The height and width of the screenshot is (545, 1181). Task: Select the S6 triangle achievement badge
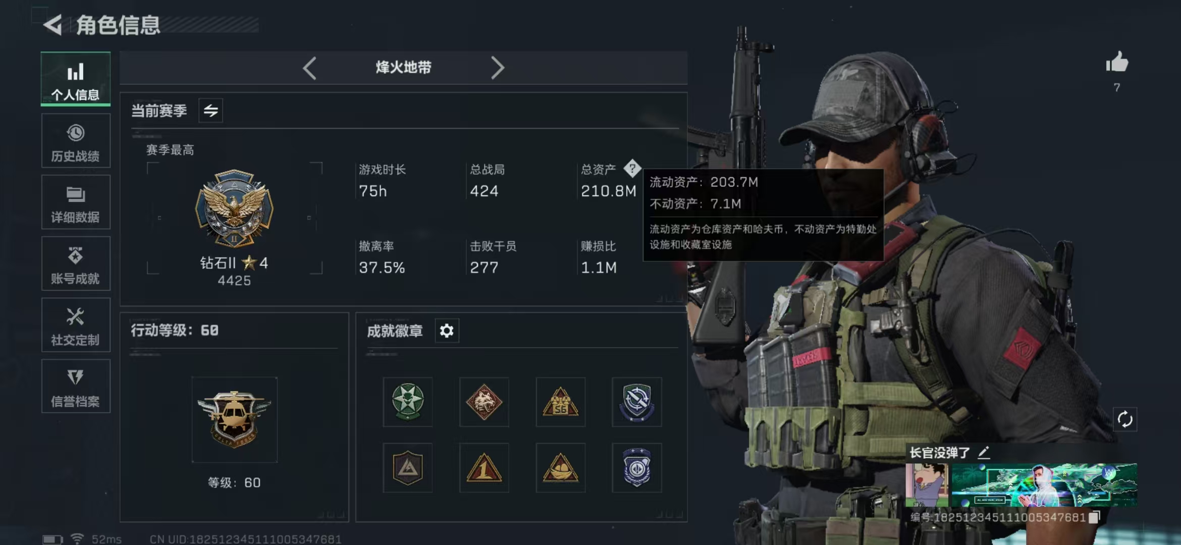pyautogui.click(x=560, y=402)
